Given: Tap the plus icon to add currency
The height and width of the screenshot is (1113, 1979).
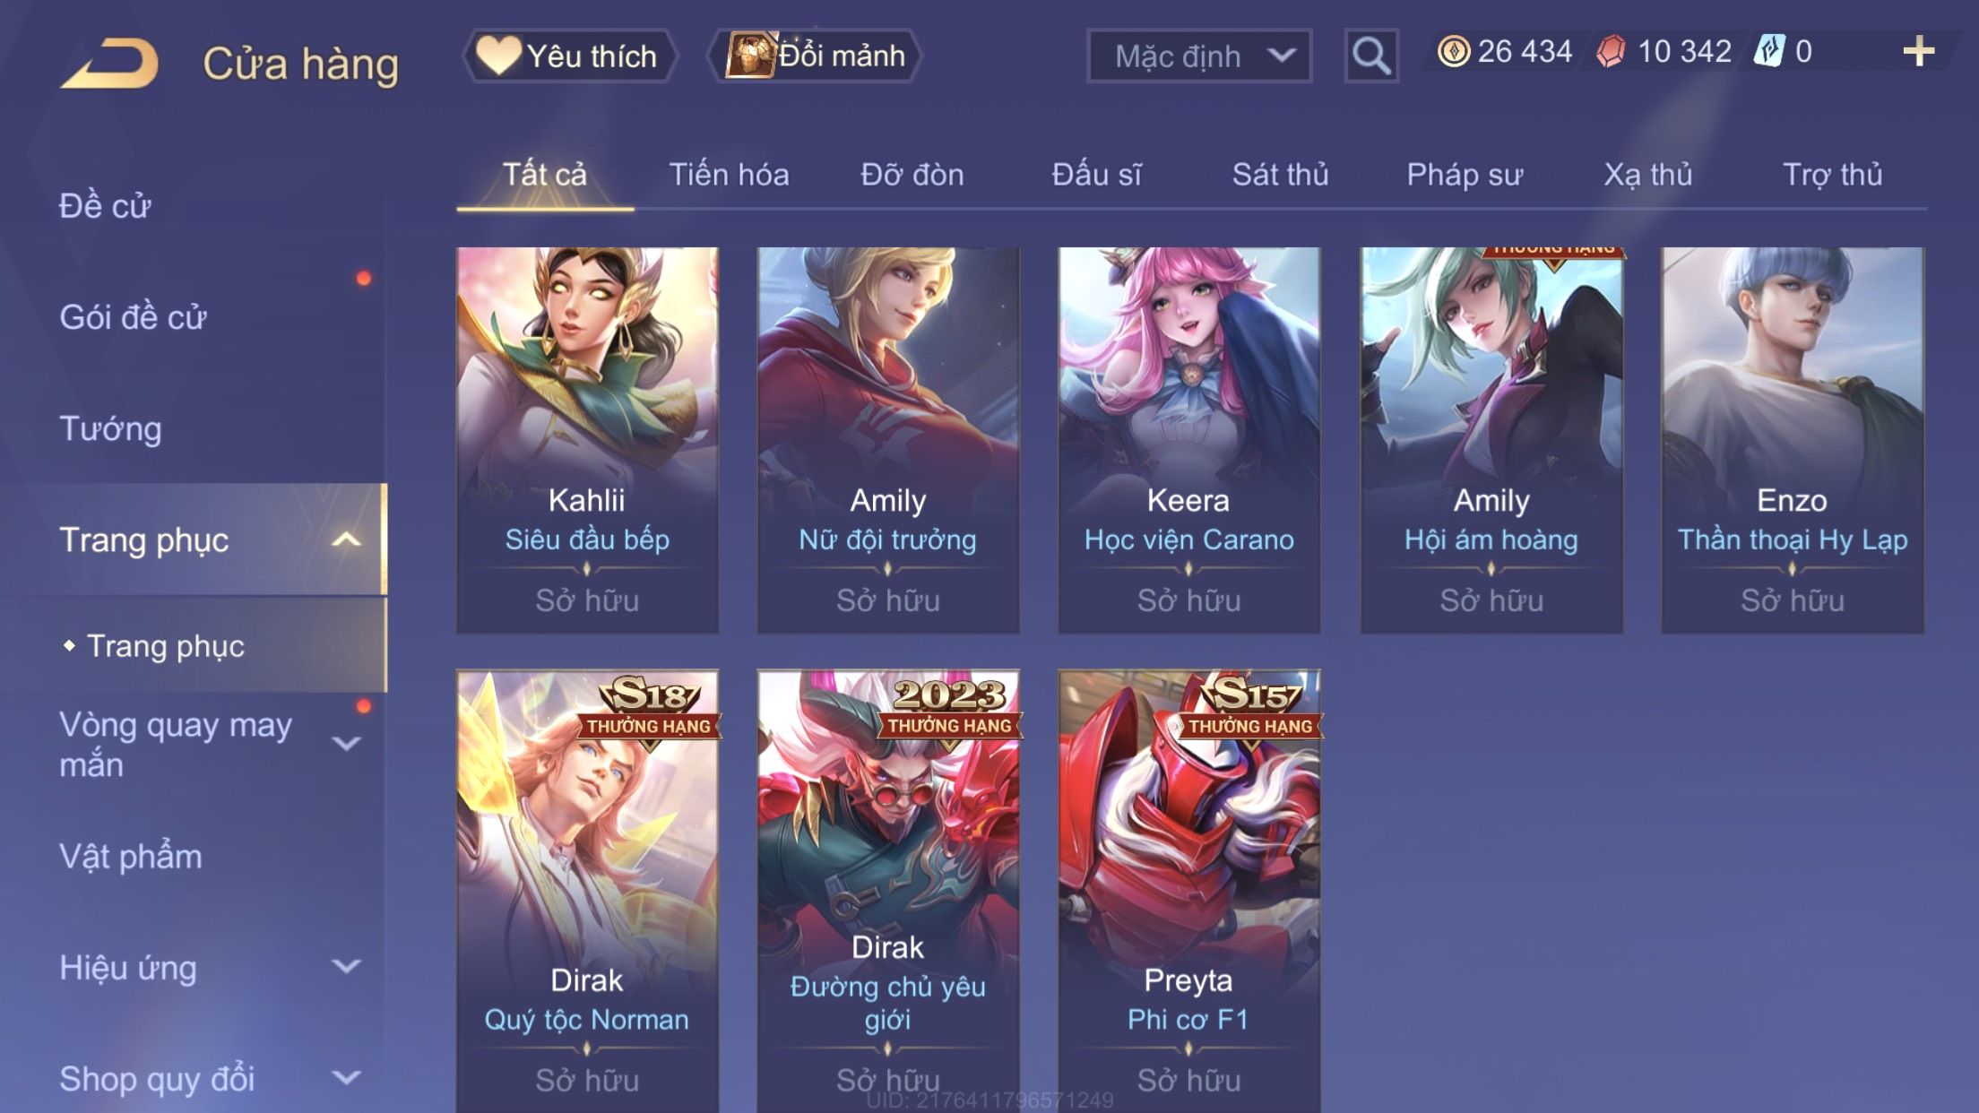Looking at the screenshot, I should click(x=1918, y=51).
